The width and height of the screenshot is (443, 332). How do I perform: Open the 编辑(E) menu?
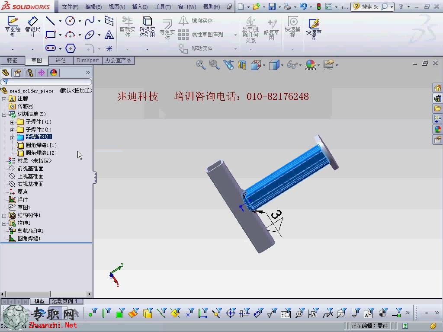(93, 6)
